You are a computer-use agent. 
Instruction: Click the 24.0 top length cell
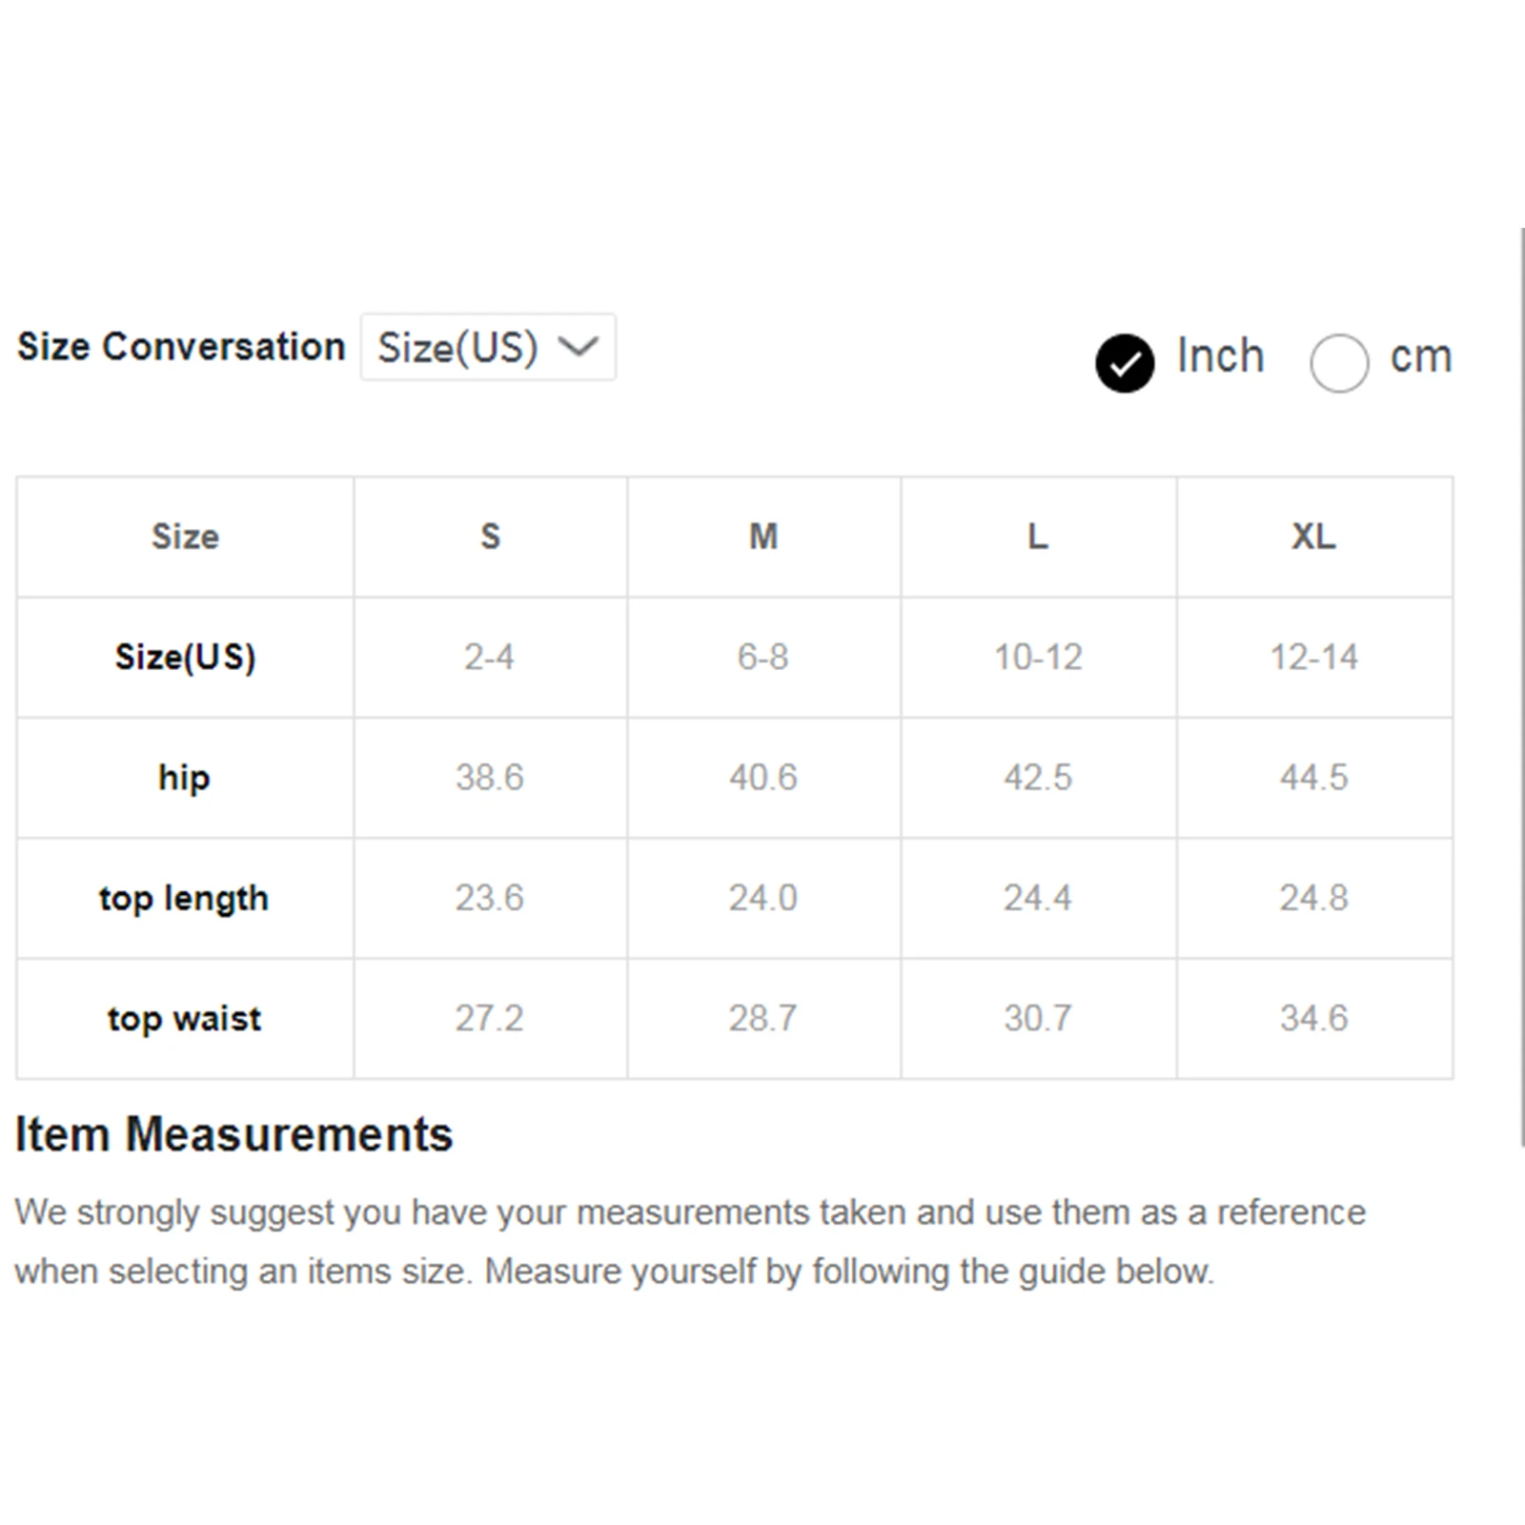[x=763, y=899]
